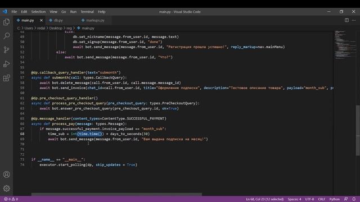Click "month_sub" string on line 67
360x202 pixels.
(x=152, y=129)
